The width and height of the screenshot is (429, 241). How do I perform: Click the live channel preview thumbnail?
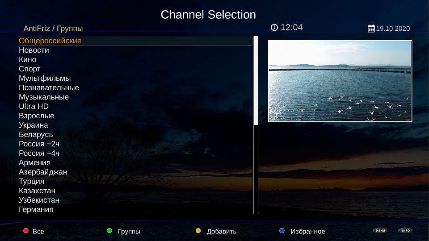(x=340, y=81)
